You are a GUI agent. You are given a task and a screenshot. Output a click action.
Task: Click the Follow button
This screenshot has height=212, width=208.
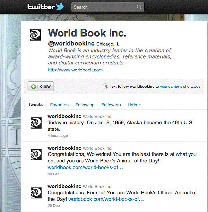(x=41, y=86)
